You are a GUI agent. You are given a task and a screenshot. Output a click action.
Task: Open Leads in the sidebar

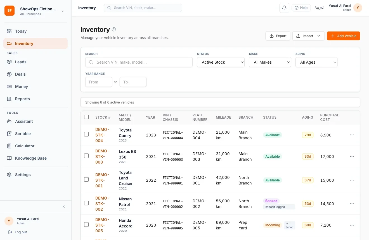coord(36,62)
